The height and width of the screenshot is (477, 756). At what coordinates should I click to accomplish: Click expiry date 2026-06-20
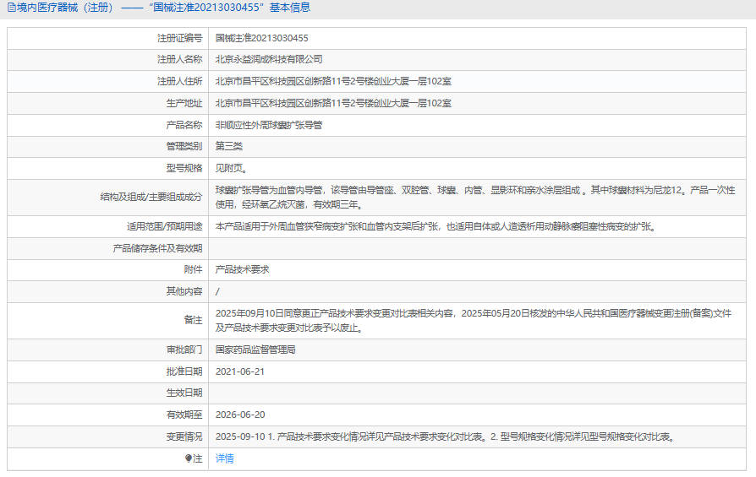[240, 415]
